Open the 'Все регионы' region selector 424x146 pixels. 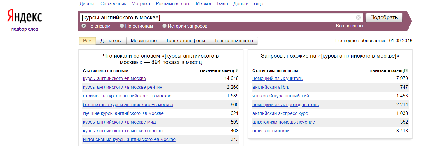350,26
